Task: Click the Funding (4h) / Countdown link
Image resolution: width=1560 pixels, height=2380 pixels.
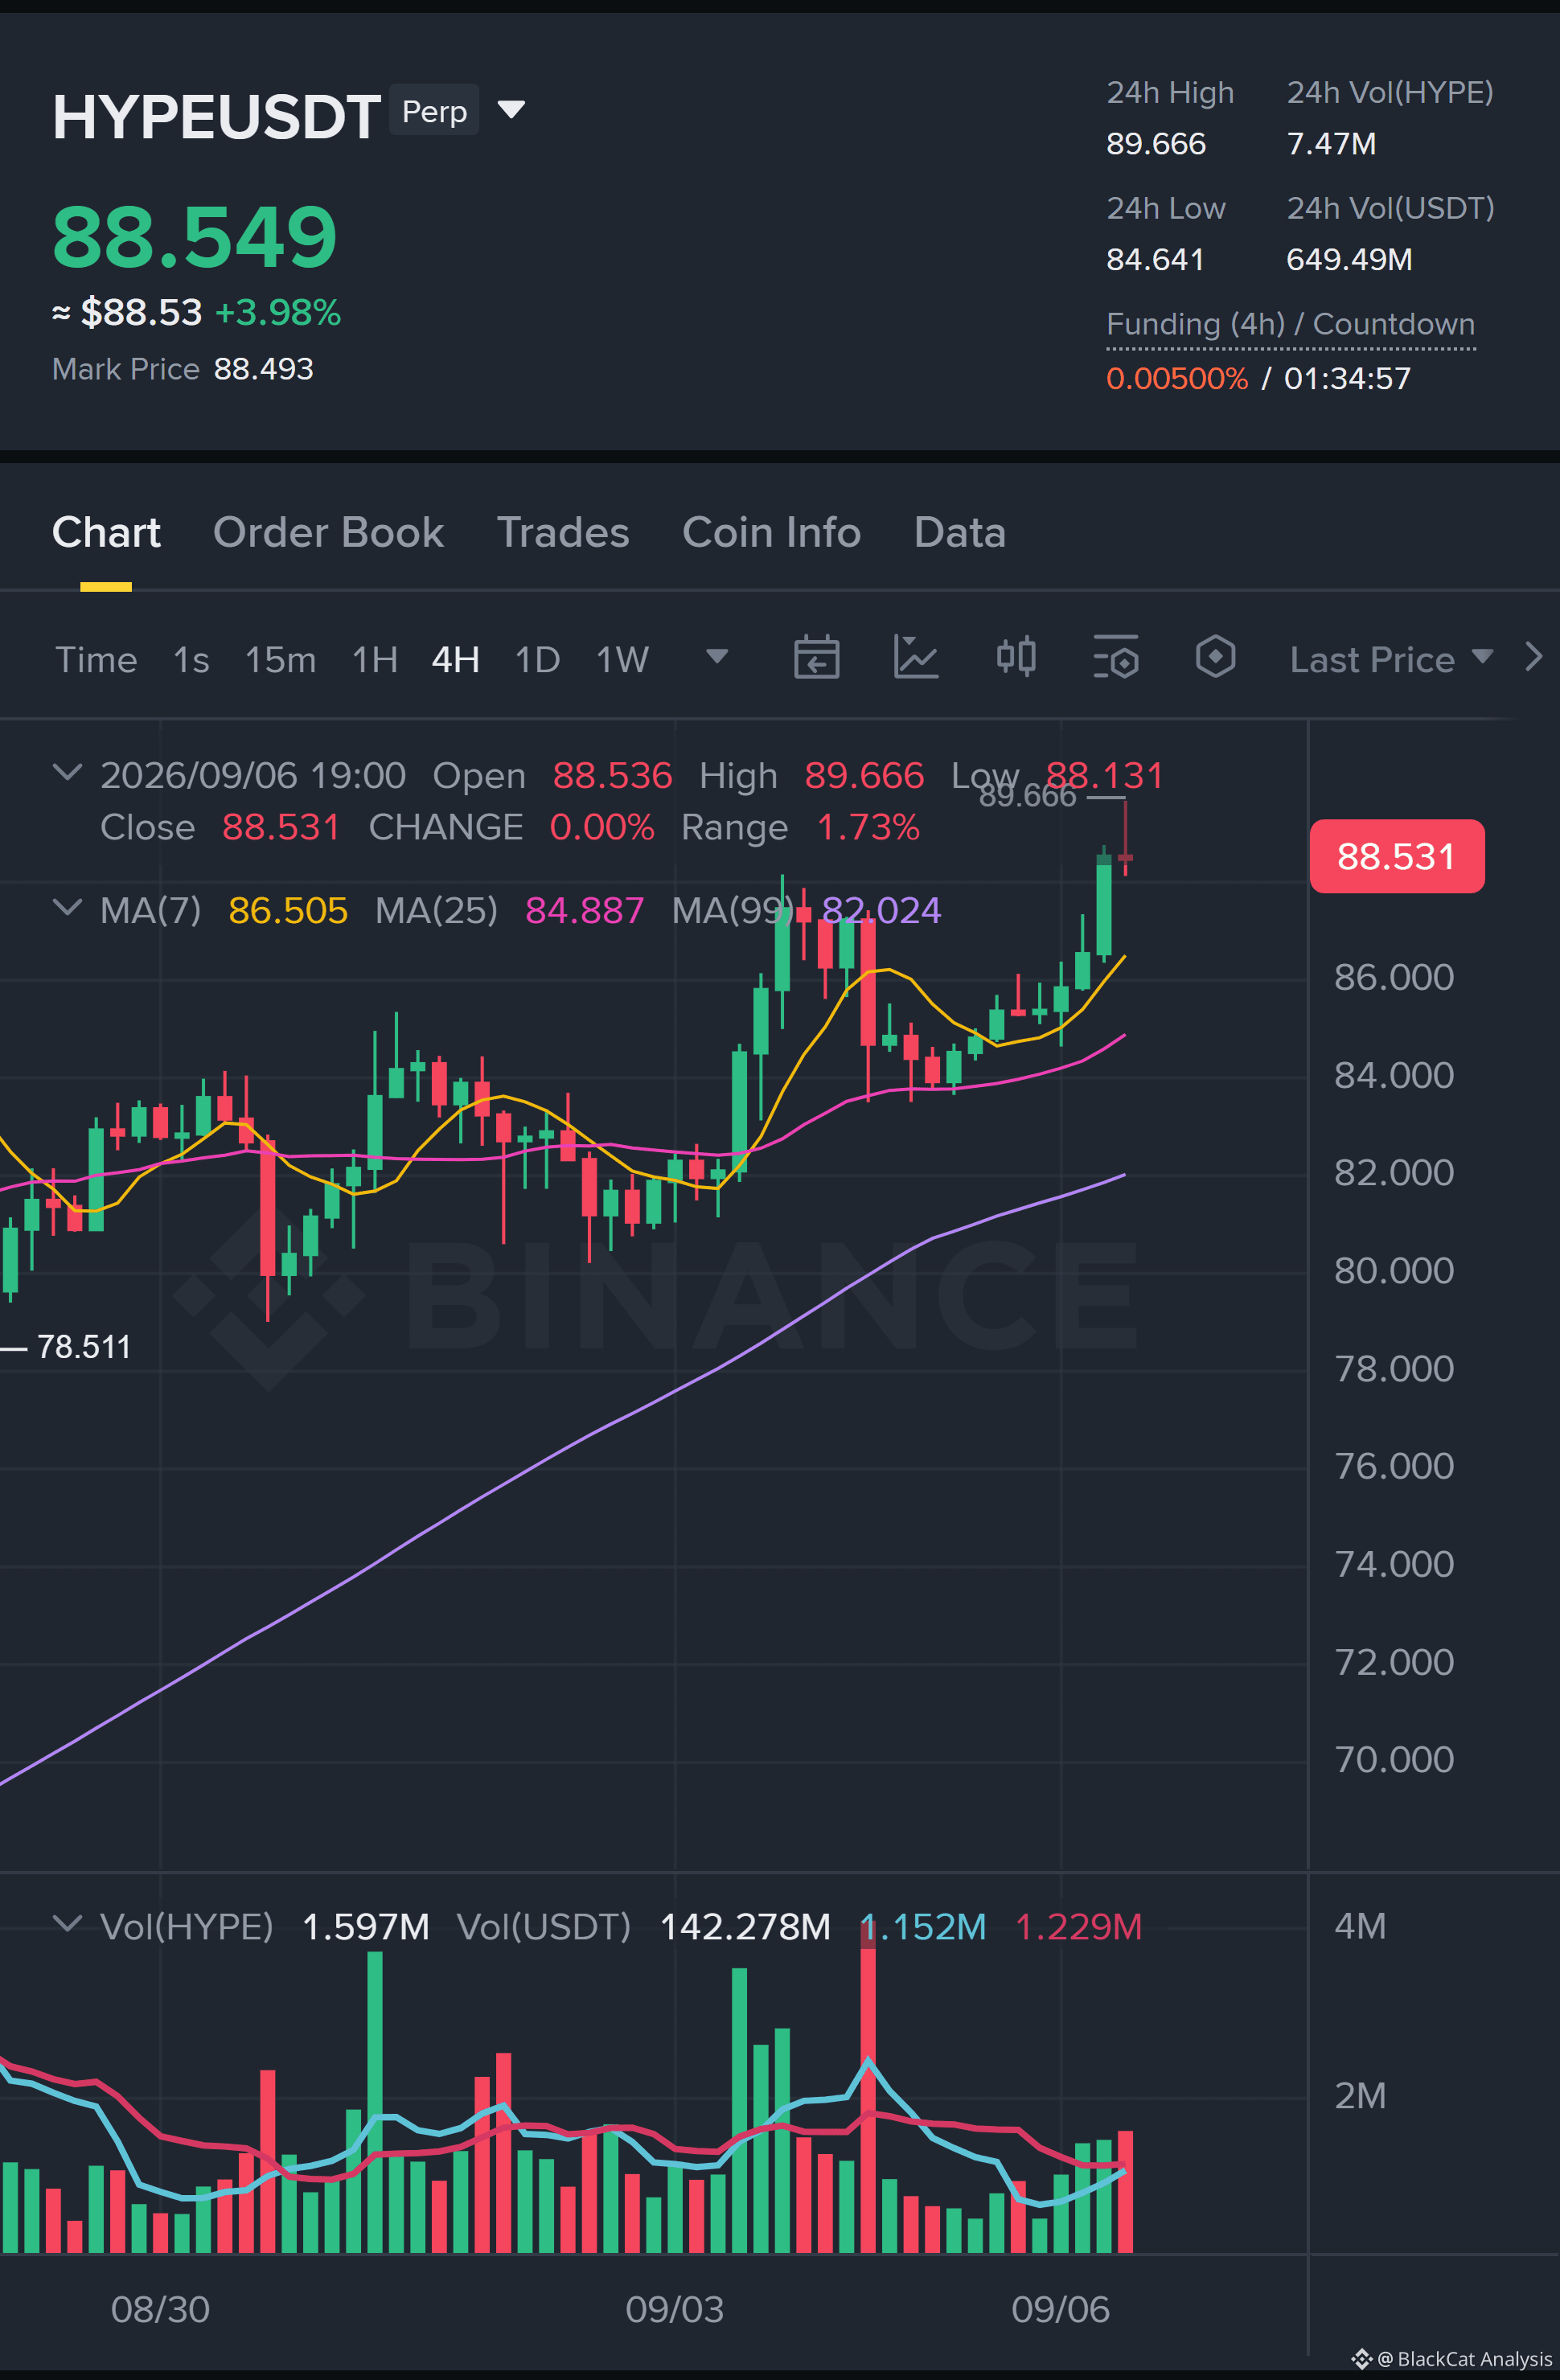Action: pos(1290,324)
